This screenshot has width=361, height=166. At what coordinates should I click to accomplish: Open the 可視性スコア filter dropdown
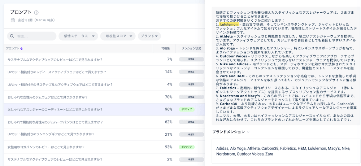118,36
